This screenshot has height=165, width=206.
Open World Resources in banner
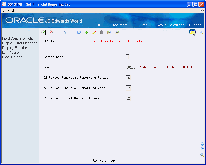(171, 25)
